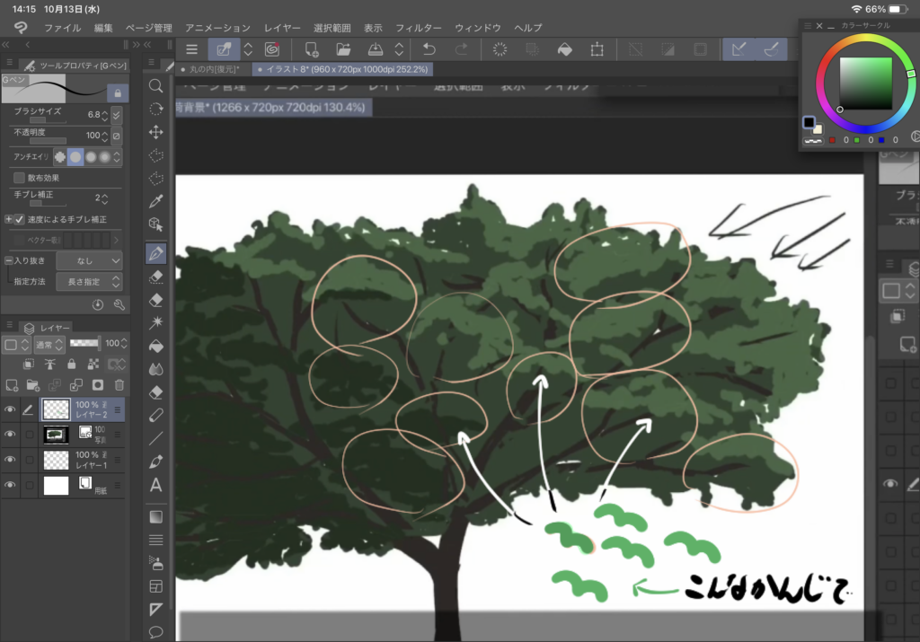Click the lock icon on G-pen stroke preview
The image size is (920, 642).
pos(118,92)
